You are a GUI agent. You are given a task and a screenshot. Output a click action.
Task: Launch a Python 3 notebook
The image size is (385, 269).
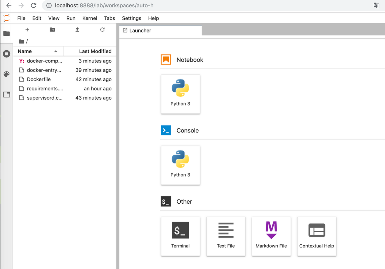point(180,94)
